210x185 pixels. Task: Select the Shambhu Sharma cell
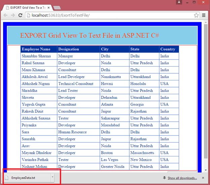click(x=39, y=56)
